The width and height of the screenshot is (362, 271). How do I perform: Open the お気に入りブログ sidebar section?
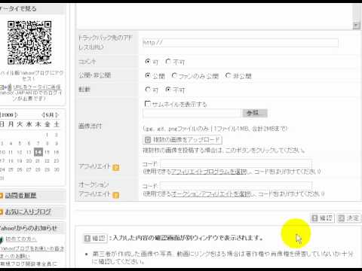click(x=28, y=212)
